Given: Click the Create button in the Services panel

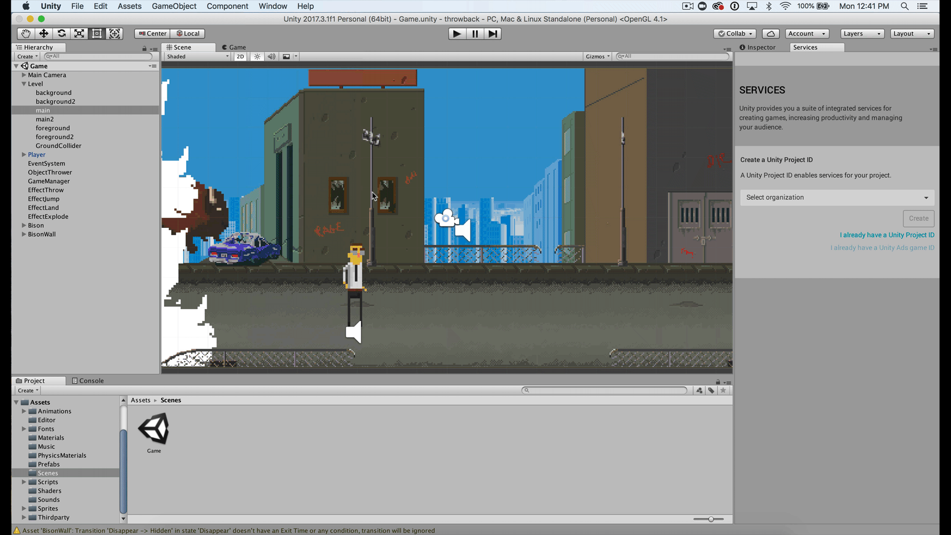Looking at the screenshot, I should click(x=918, y=218).
